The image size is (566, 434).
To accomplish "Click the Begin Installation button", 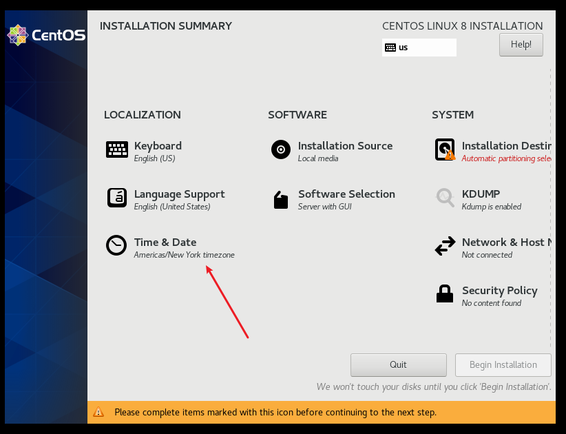I will (503, 365).
